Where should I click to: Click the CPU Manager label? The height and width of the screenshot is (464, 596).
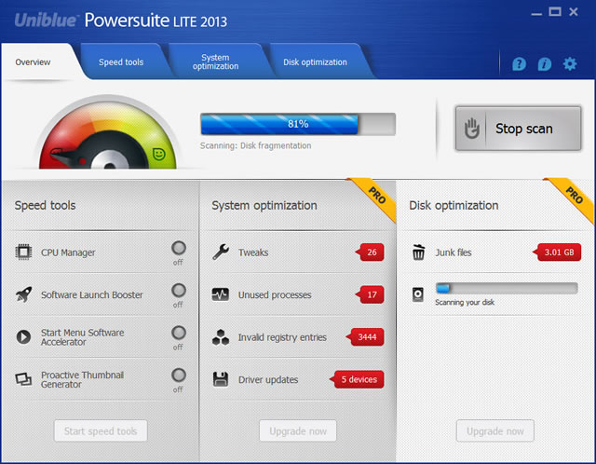click(68, 252)
